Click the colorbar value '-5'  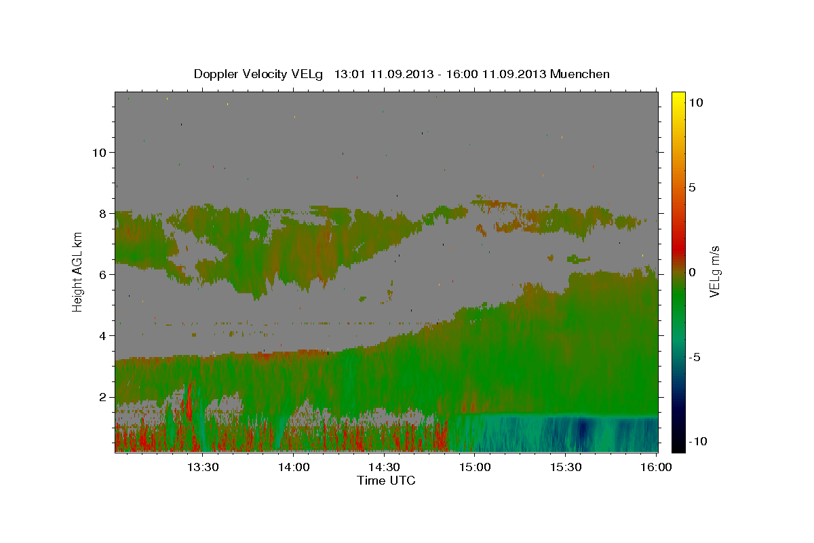pos(695,357)
